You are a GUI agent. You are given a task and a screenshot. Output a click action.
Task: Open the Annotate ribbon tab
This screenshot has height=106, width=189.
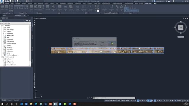click(x=18, y=4)
